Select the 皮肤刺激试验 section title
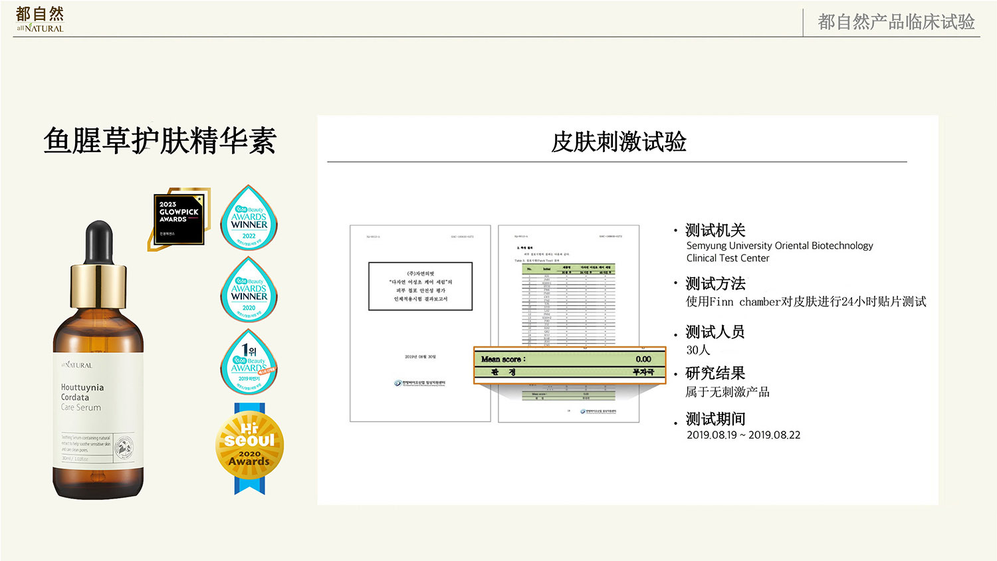This screenshot has height=561, width=997. coord(618,142)
